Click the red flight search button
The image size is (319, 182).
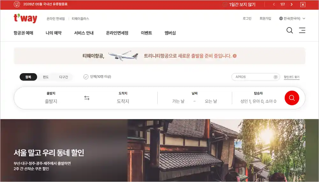pyautogui.click(x=292, y=98)
